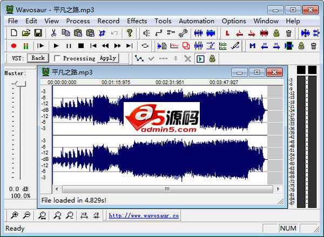Click the wrench settings icon
The width and height of the screenshot is (324, 237).
pyautogui.click(x=183, y=33)
